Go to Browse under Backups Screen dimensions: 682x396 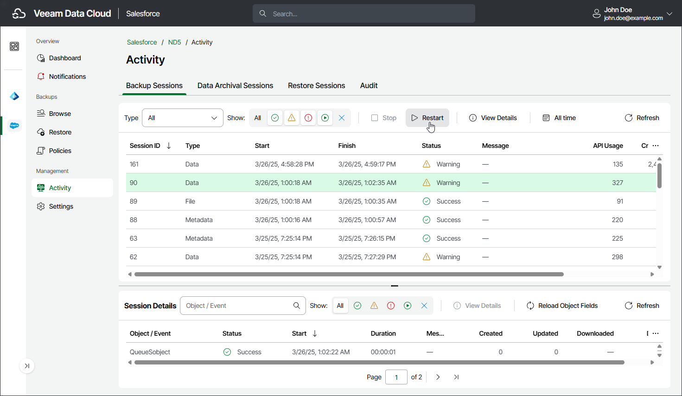[x=72, y=114]
